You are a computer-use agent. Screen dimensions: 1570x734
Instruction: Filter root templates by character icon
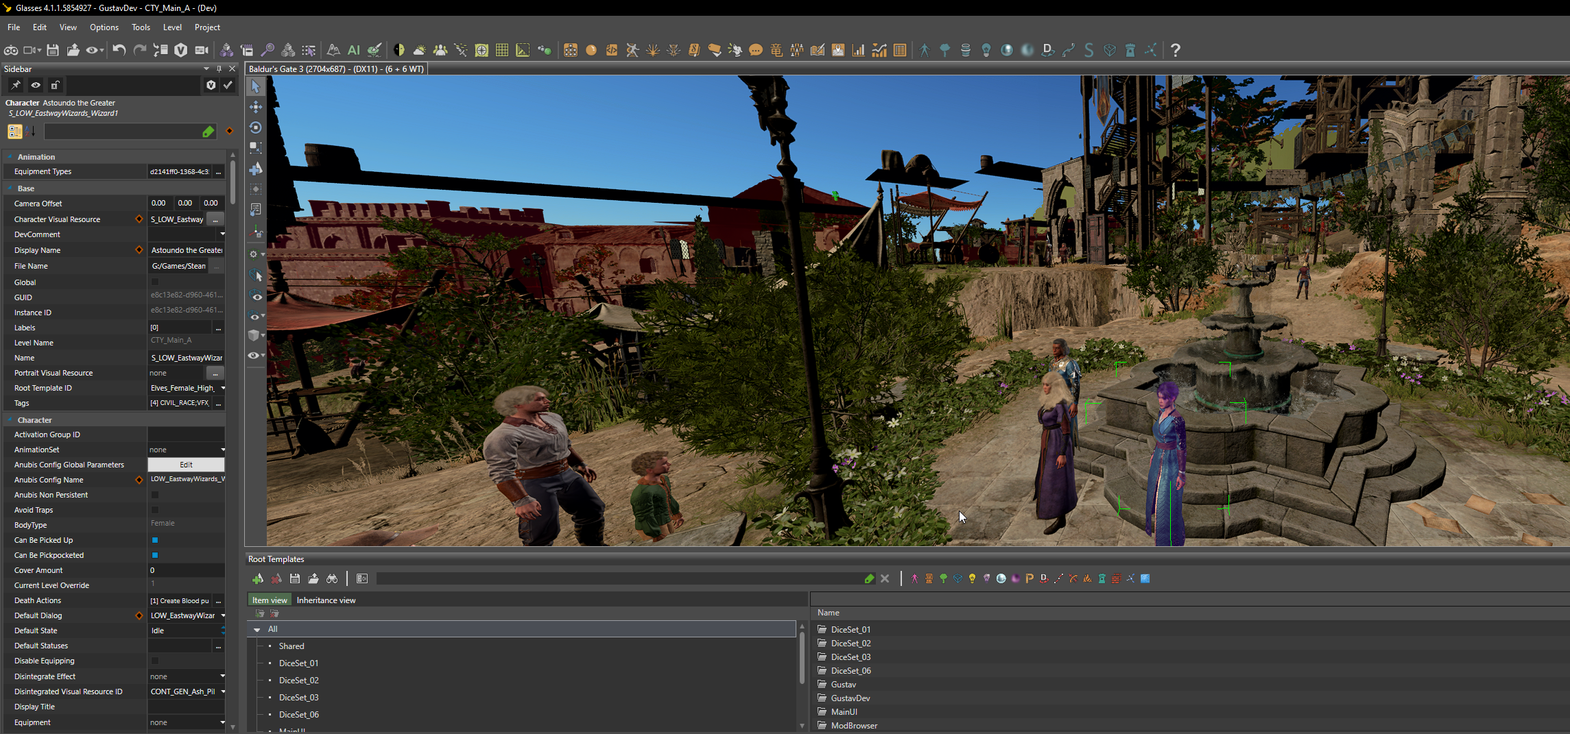tap(914, 579)
